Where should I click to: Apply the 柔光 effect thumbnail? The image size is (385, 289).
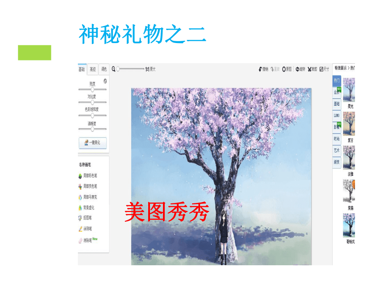(x=349, y=90)
